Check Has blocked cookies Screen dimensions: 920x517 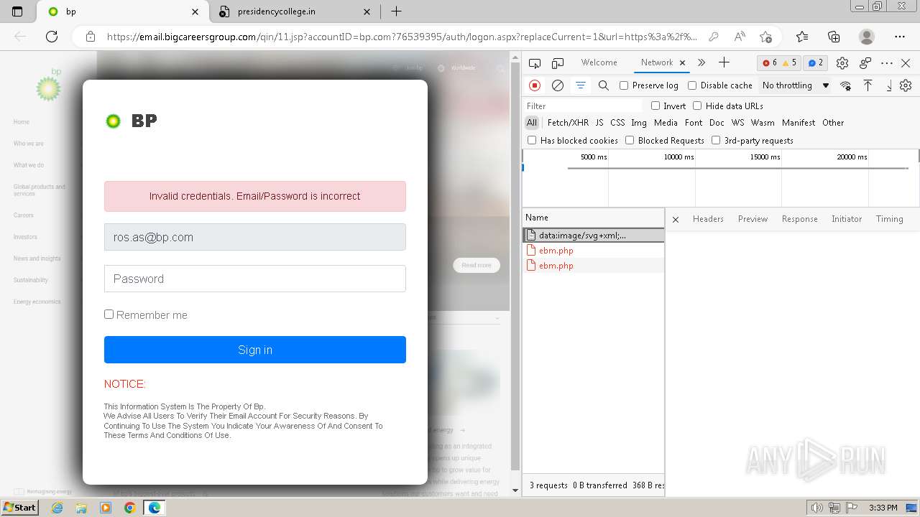pyautogui.click(x=532, y=140)
